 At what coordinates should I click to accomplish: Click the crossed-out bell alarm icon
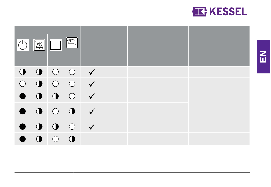[x=39, y=45]
